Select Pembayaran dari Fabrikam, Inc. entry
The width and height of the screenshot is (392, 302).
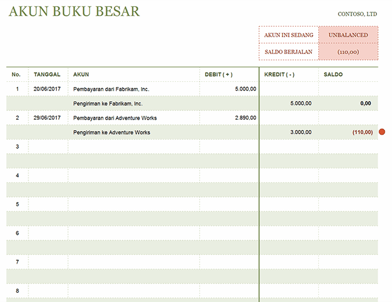(x=111, y=89)
